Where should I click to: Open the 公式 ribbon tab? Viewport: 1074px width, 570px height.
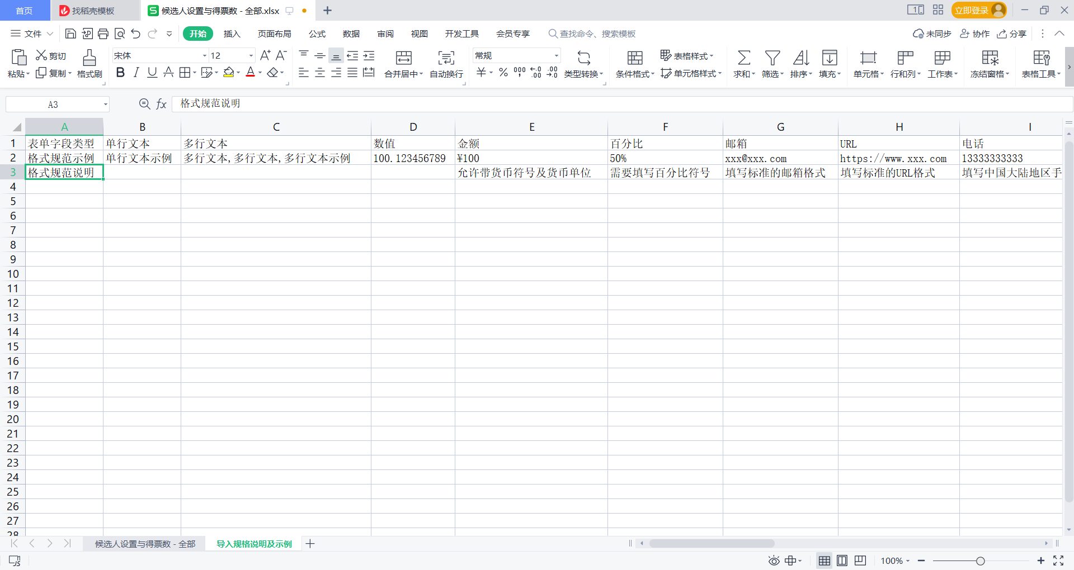pos(317,34)
